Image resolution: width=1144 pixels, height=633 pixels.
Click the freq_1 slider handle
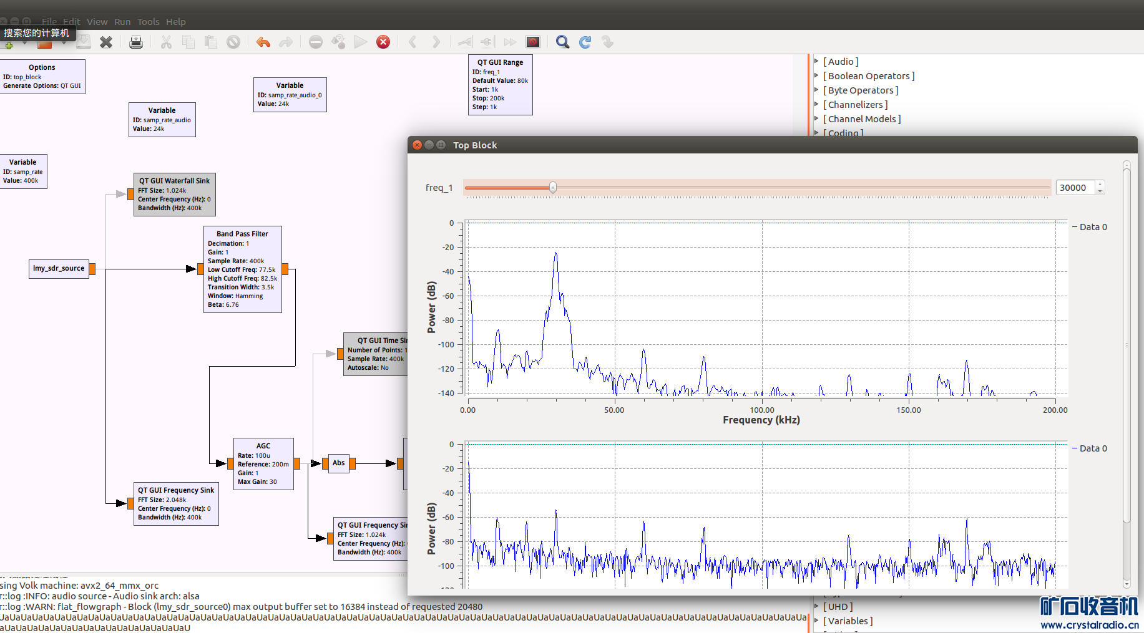click(553, 188)
